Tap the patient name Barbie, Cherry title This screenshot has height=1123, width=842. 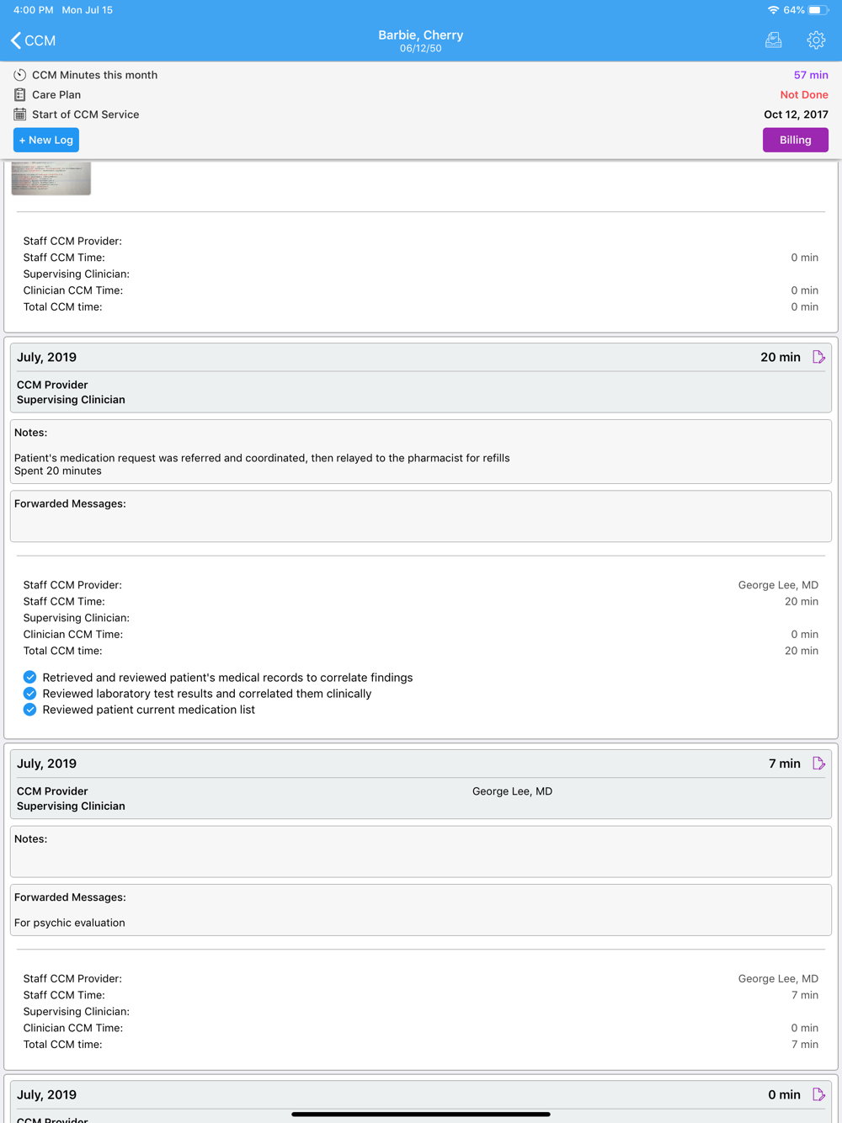pos(420,35)
